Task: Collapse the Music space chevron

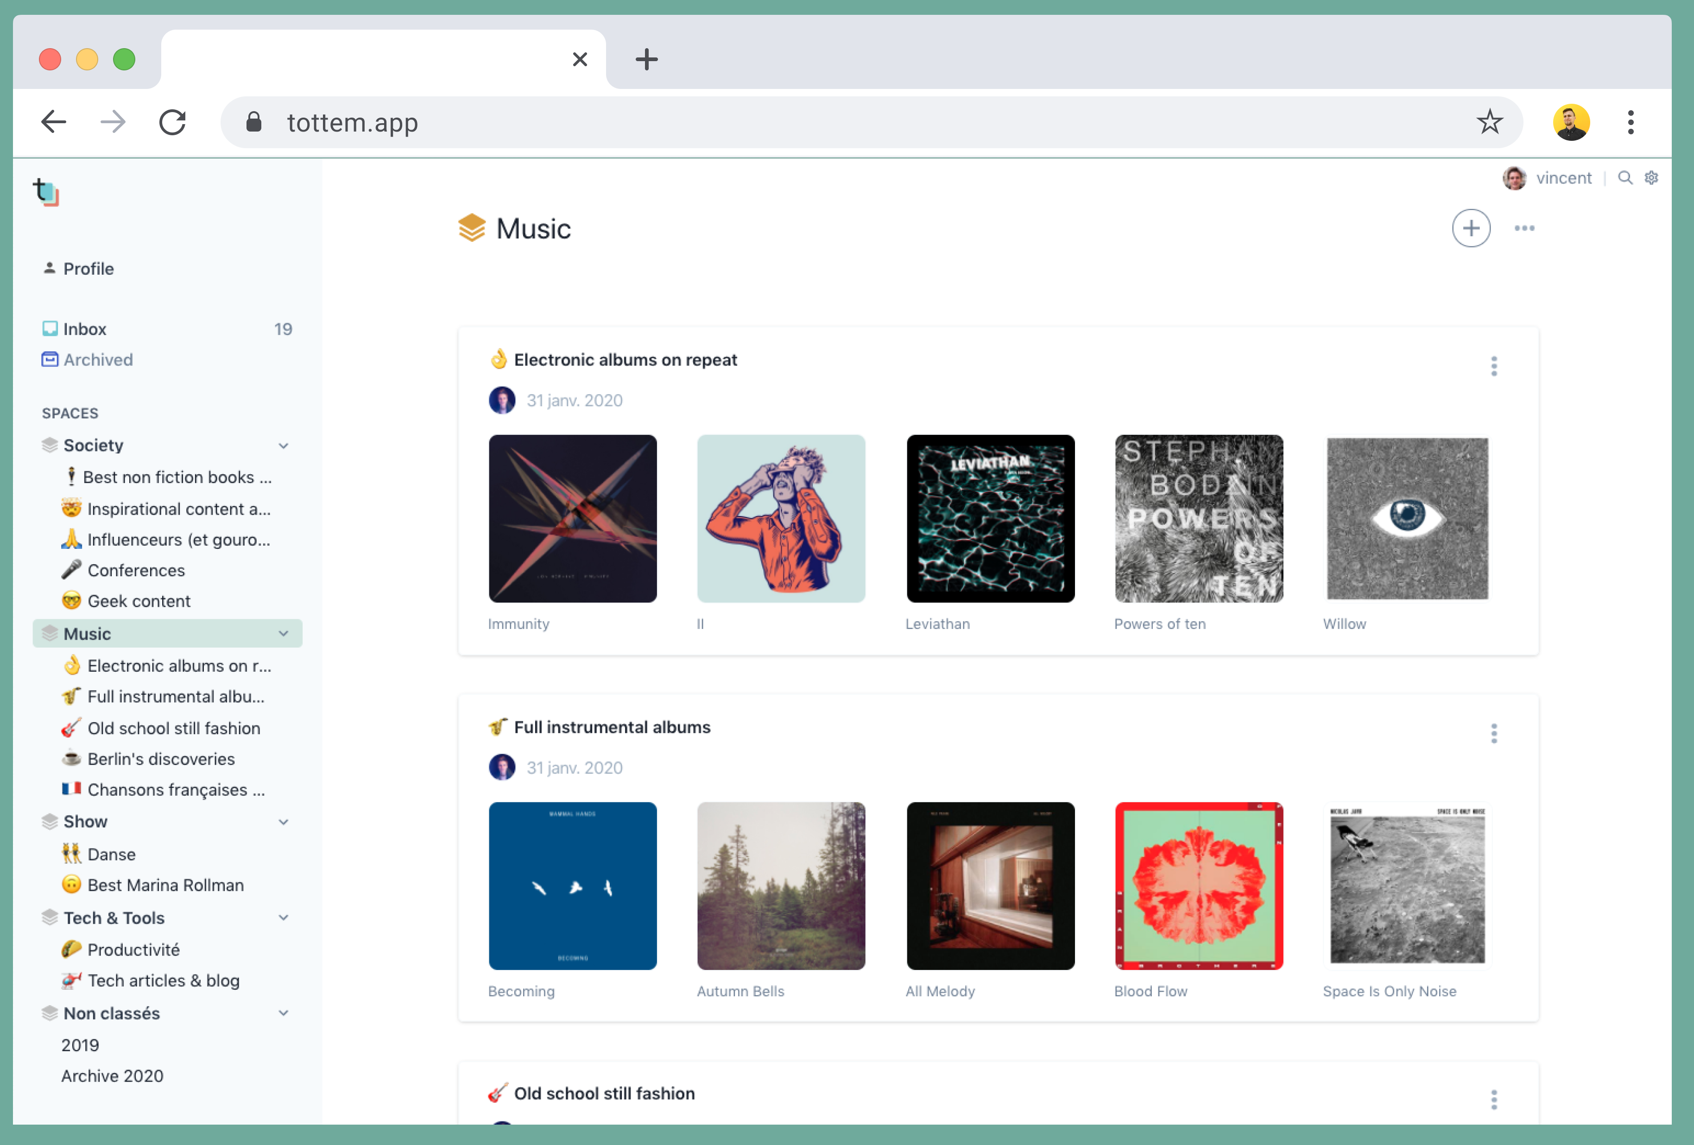Action: tap(284, 633)
